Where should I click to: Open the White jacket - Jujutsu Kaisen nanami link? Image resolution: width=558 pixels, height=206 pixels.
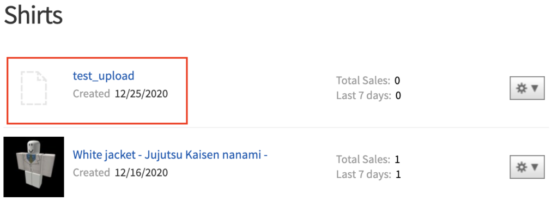click(x=170, y=155)
